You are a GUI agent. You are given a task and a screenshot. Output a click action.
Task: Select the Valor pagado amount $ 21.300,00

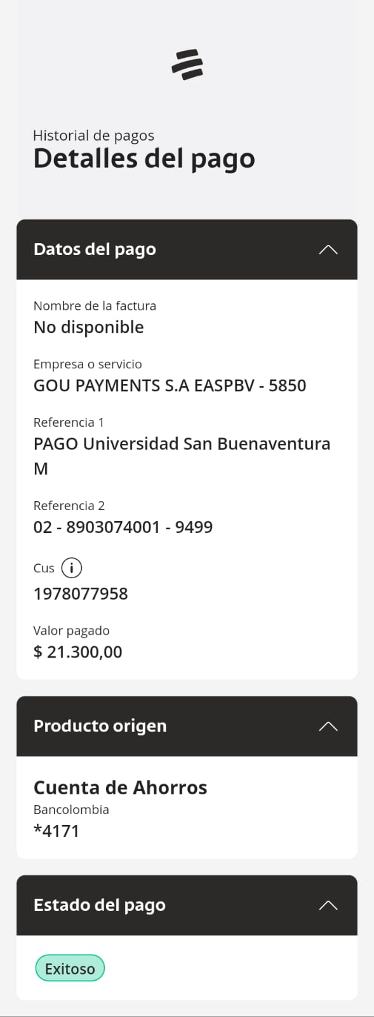[77, 652]
